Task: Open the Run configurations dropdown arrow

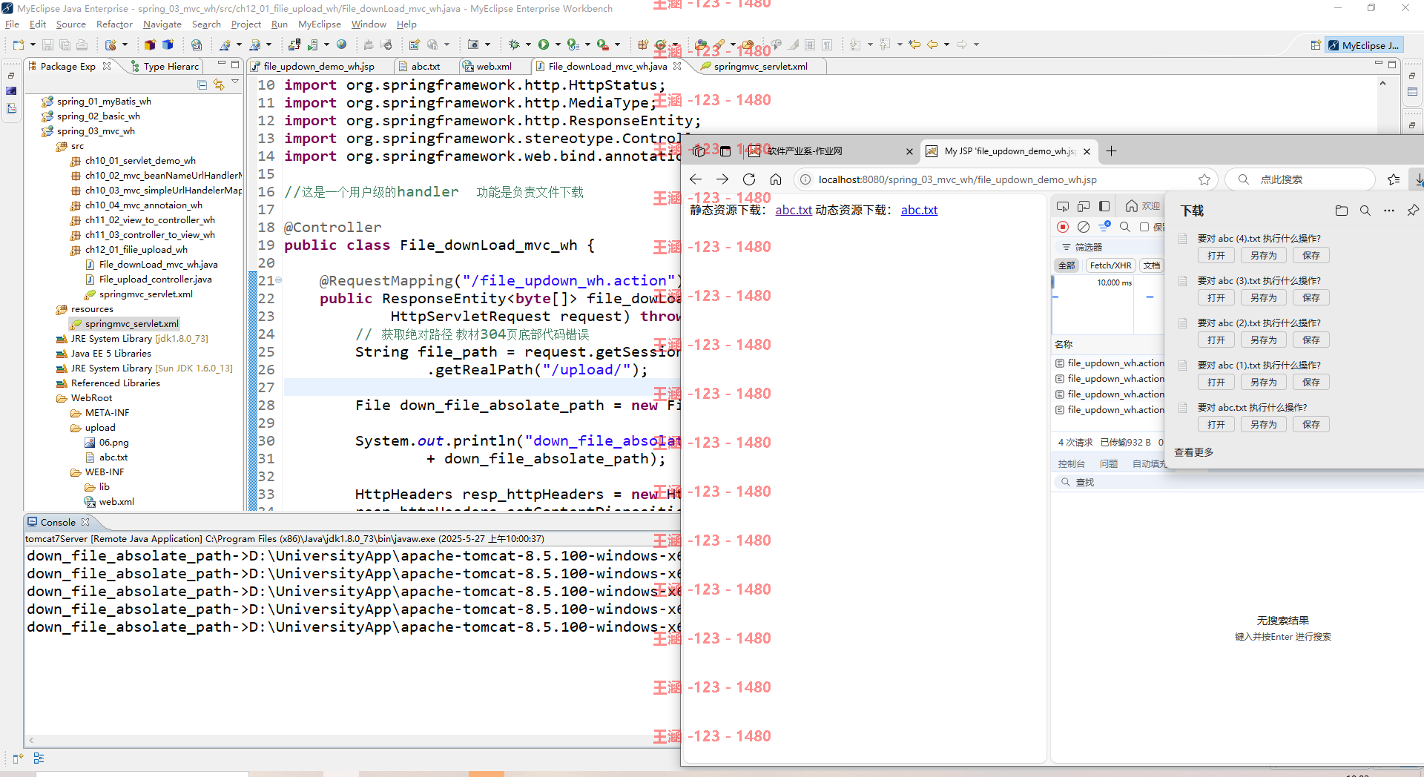Action: [557, 45]
